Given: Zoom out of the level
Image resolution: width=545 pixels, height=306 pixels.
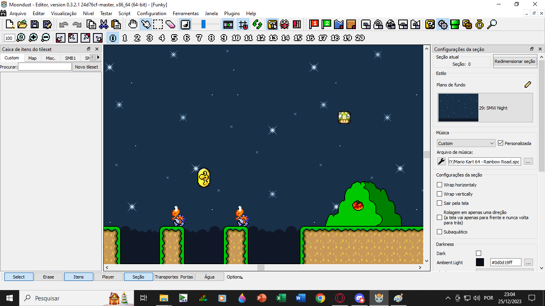Looking at the screenshot, I should coord(45,38).
